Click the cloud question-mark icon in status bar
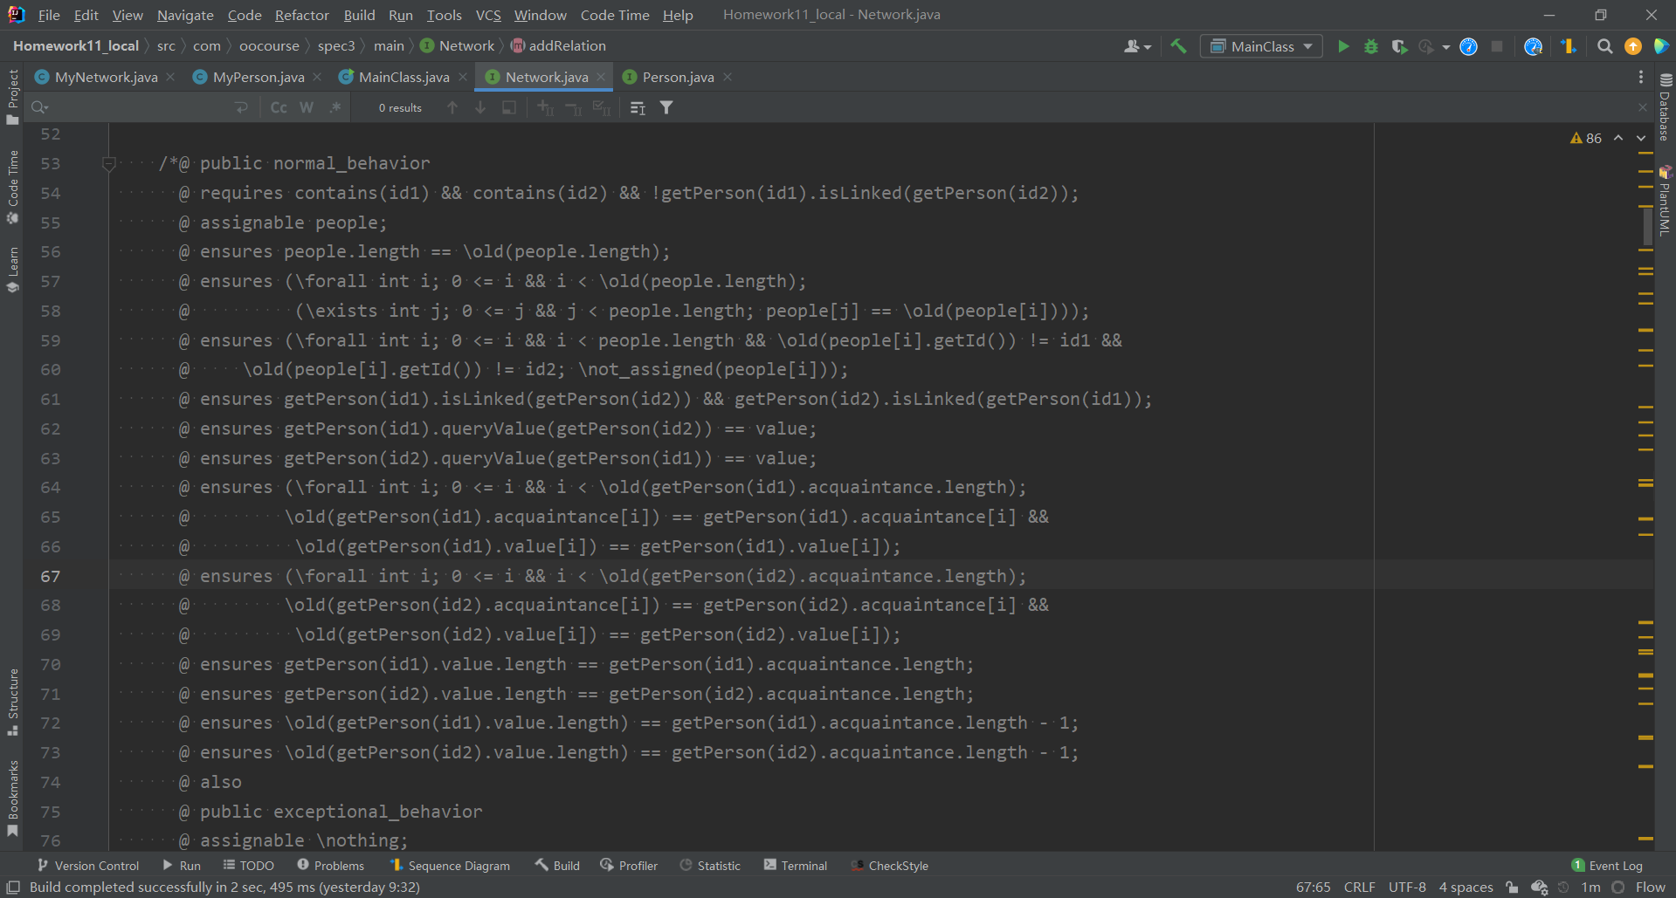Viewport: 1676px width, 898px height. tap(1539, 888)
